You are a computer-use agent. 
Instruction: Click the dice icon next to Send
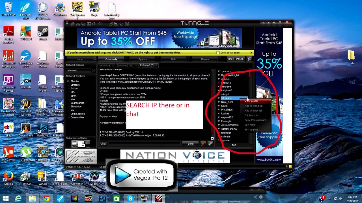(210, 144)
